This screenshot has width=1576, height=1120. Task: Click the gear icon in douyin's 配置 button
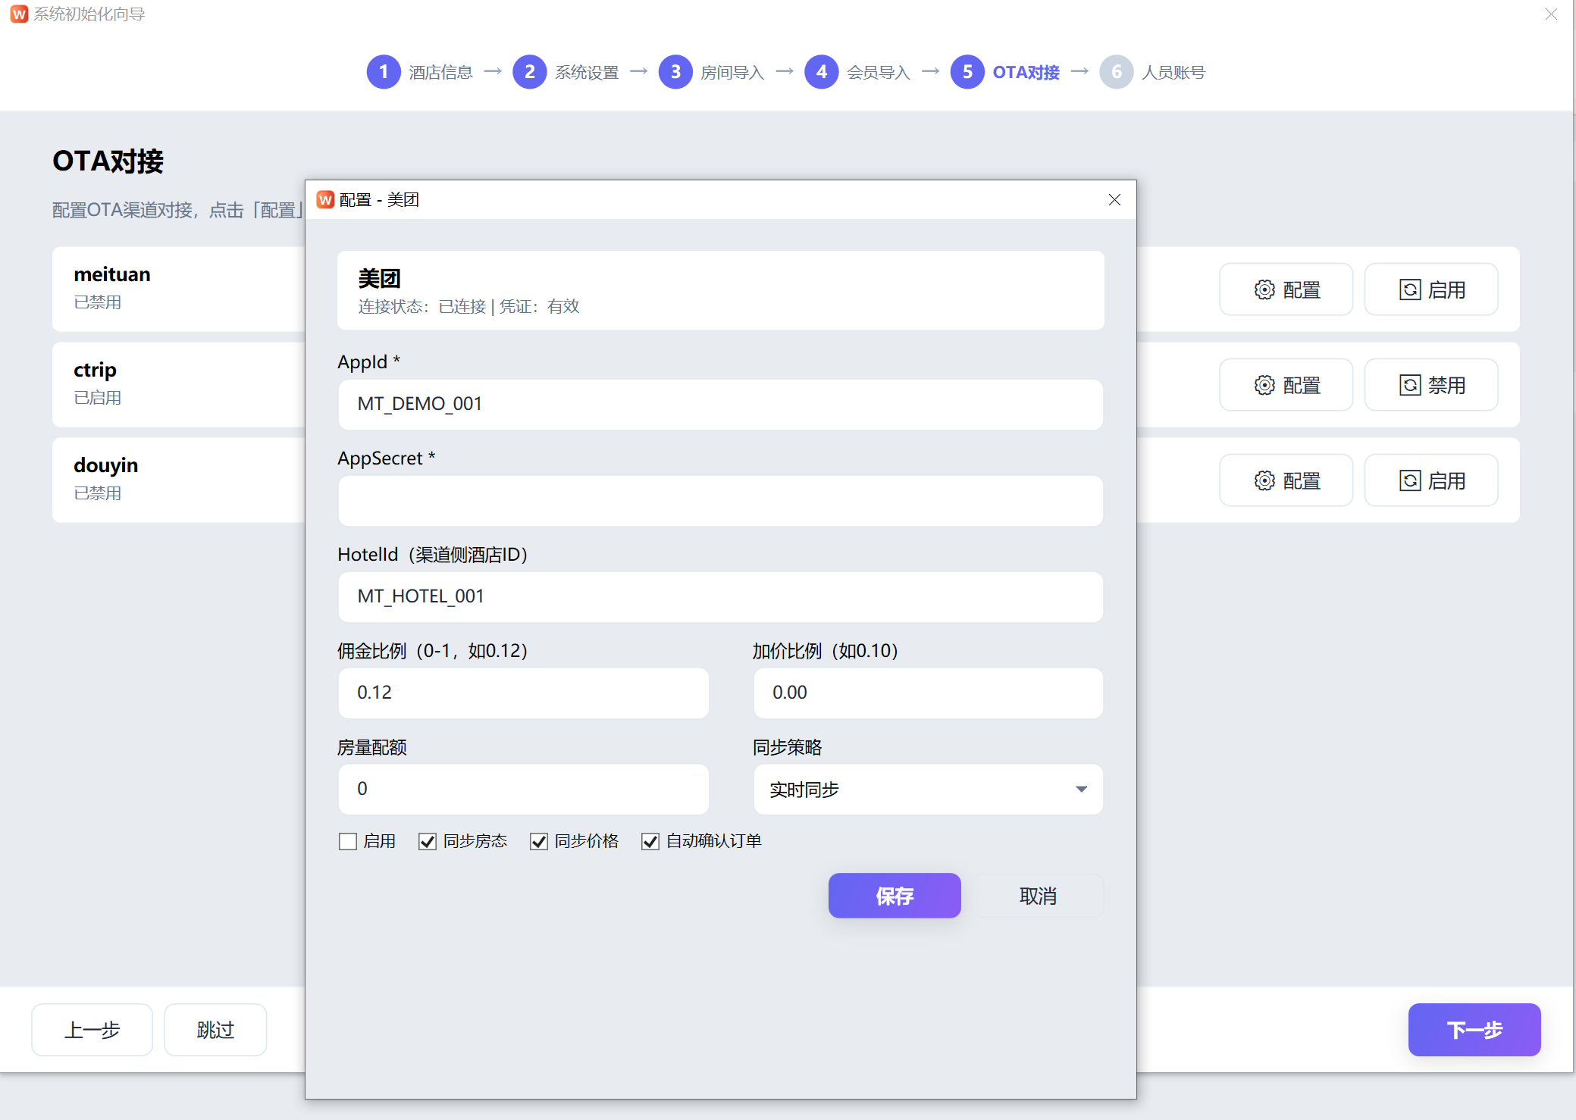point(1264,480)
